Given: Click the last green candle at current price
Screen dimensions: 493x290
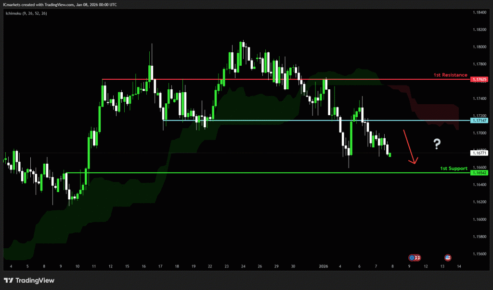Looking at the screenshot, I should 389,155.
